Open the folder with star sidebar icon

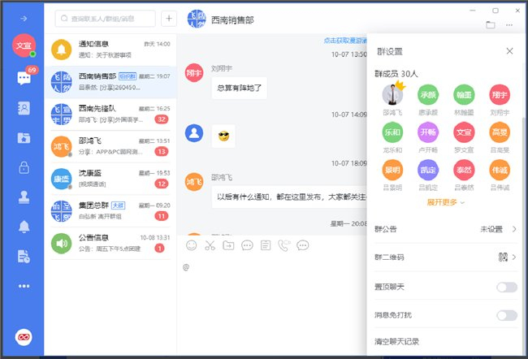(x=24, y=138)
